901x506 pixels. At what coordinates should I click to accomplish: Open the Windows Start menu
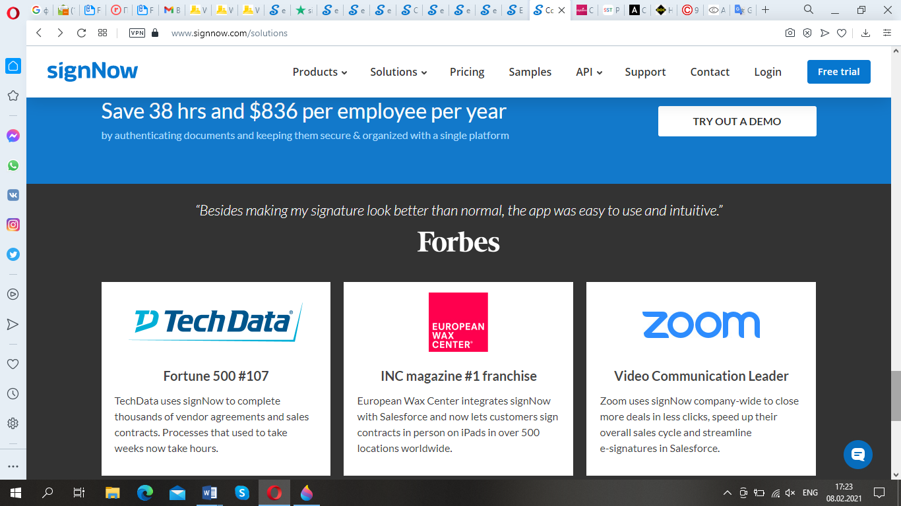[x=15, y=492]
